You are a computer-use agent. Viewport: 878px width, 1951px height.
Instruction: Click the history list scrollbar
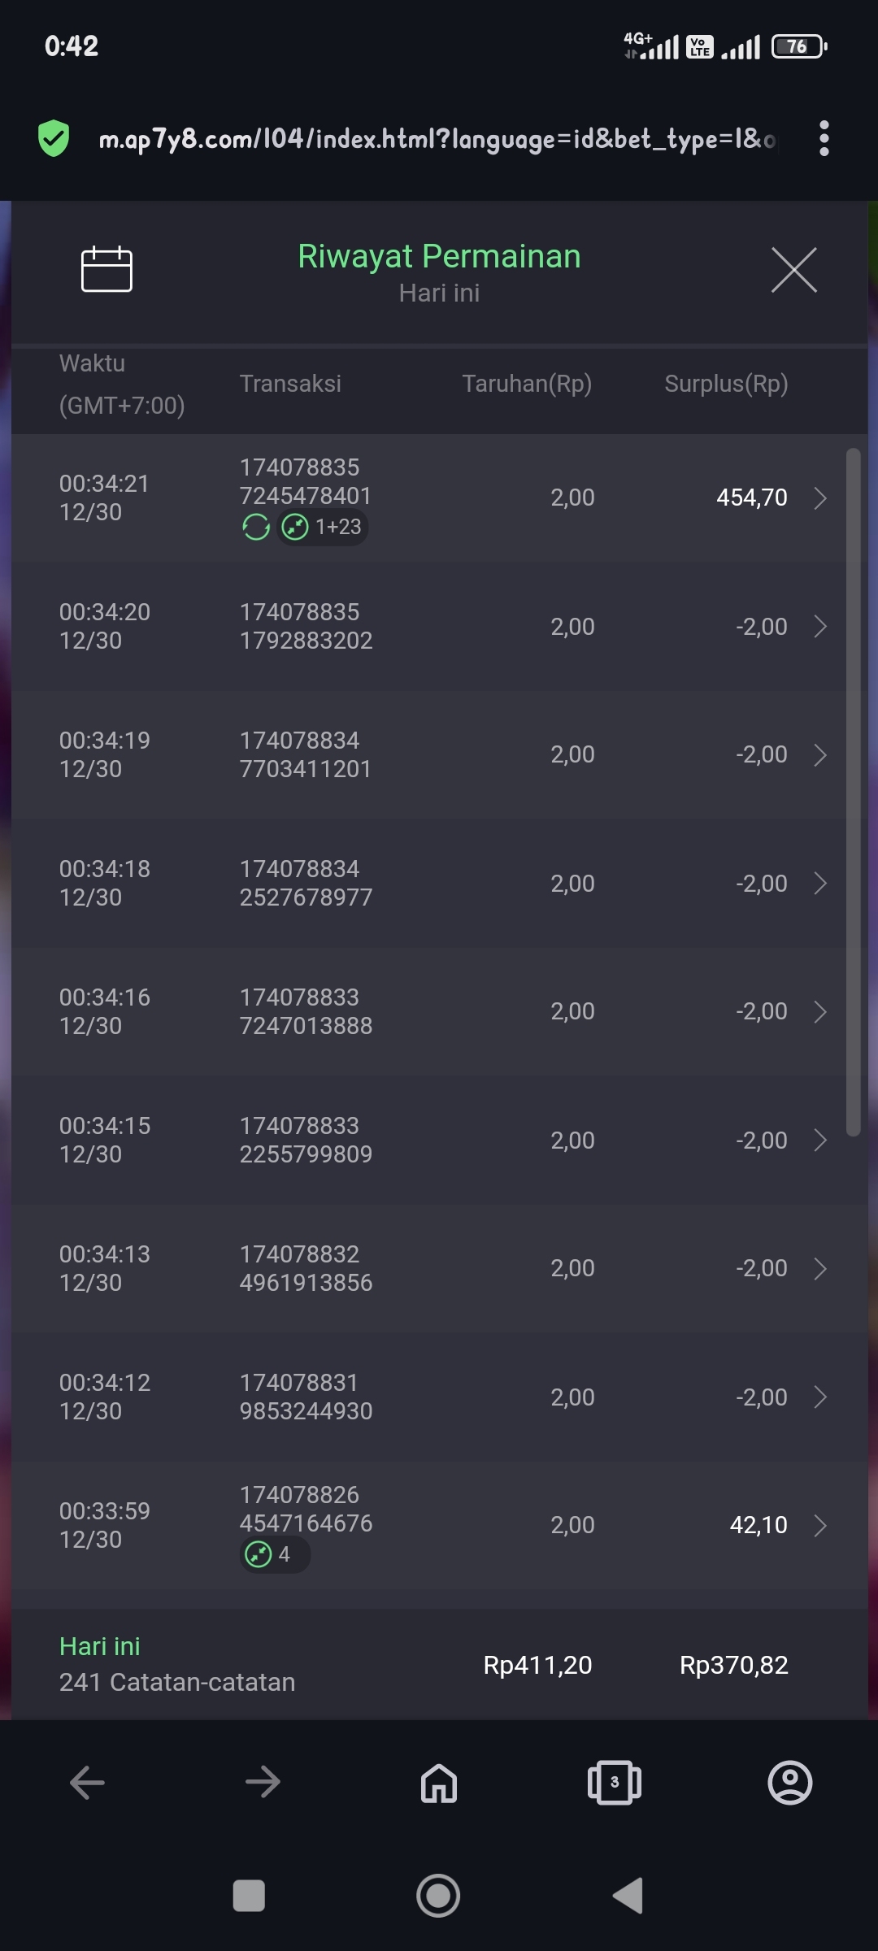tap(853, 791)
